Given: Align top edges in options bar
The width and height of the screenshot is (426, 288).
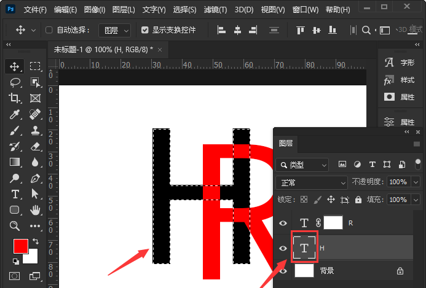Looking at the screenshot, I should [x=301, y=30].
